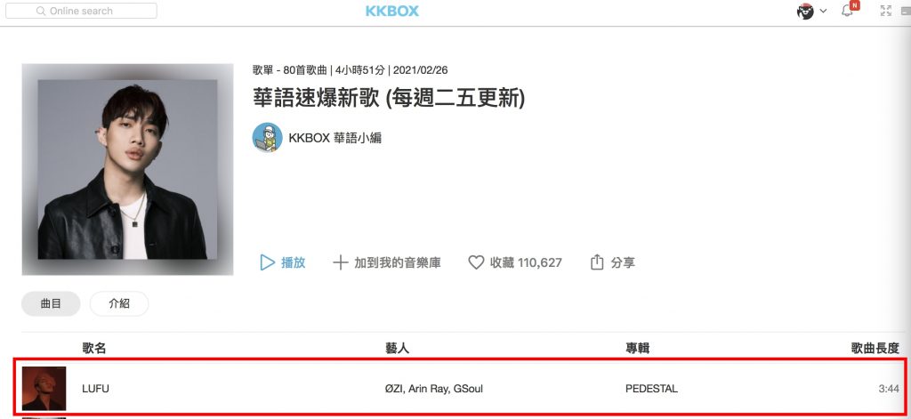
Task: Open the notification bell
Action: coord(847,11)
